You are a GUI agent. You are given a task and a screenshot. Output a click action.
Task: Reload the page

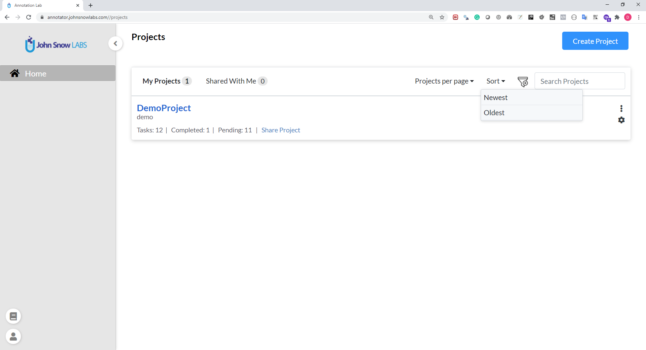[29, 17]
